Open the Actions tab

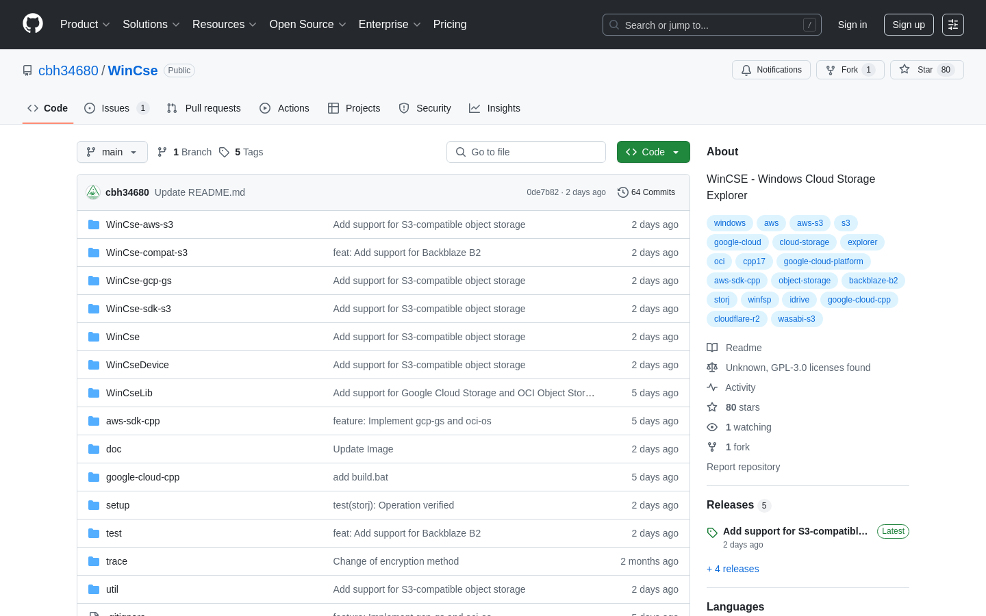284,108
